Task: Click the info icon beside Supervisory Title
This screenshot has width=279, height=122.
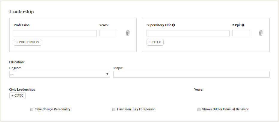Action: click(174, 25)
